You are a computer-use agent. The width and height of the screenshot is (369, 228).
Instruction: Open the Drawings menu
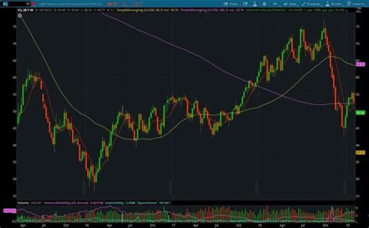[311, 4]
